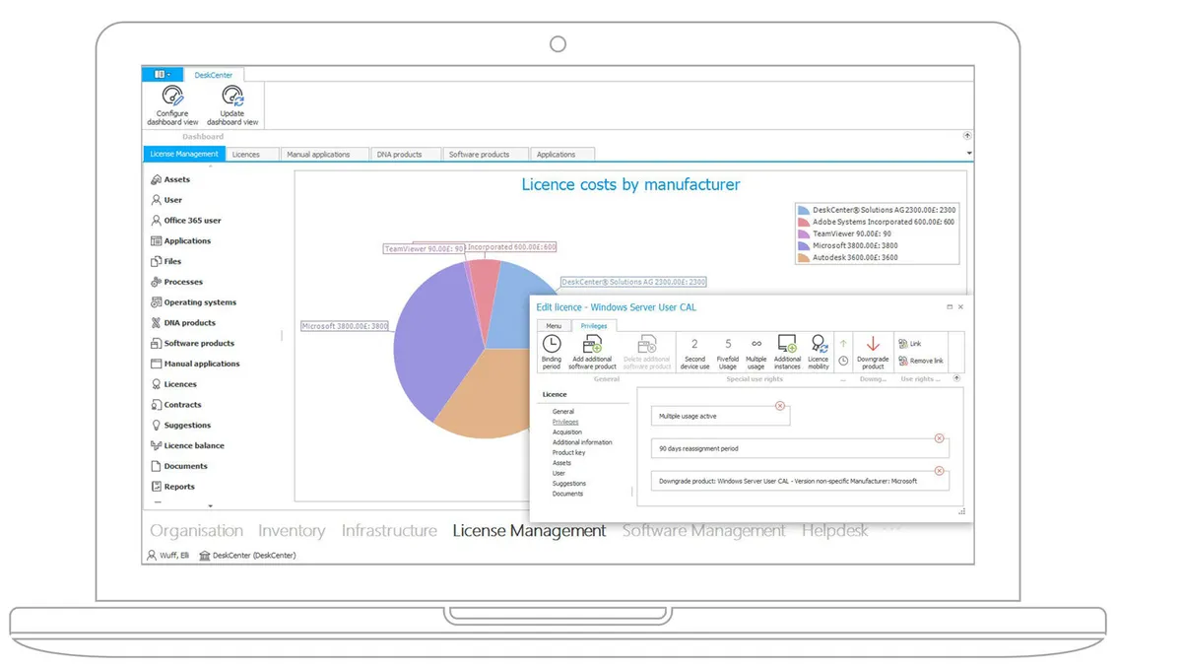This screenshot has height=665, width=1182.
Task: Open Licences in the sidebar
Action: point(173,384)
